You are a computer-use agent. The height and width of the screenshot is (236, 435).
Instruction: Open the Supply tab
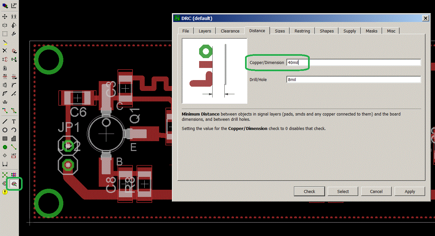(350, 31)
